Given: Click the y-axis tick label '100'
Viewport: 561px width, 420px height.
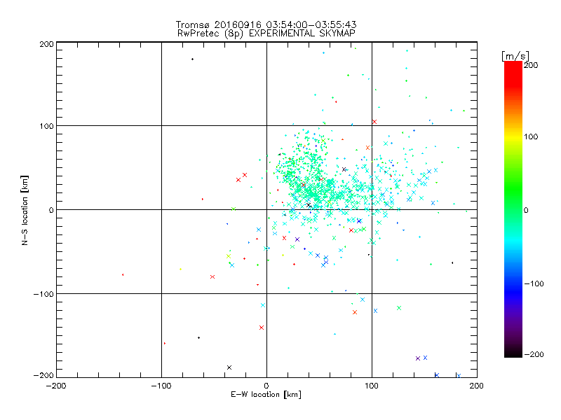Looking at the screenshot, I should [46, 126].
